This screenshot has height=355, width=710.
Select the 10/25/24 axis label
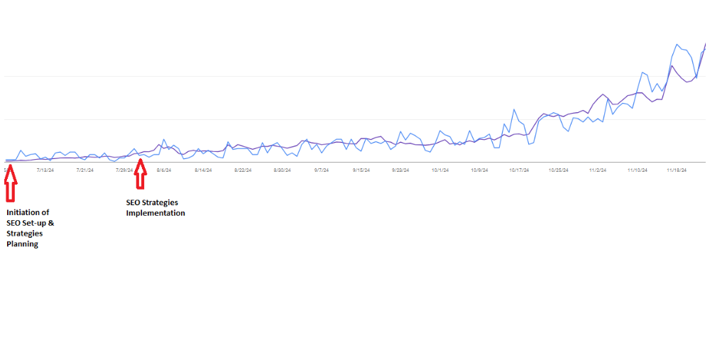click(558, 170)
